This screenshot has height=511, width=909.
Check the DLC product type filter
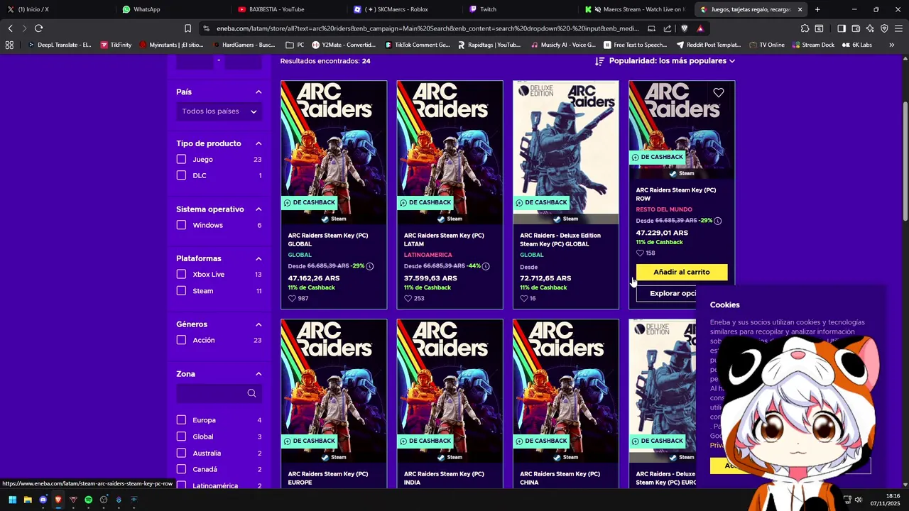click(181, 175)
